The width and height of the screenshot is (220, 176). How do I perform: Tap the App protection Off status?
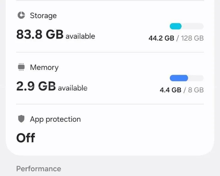(26, 138)
